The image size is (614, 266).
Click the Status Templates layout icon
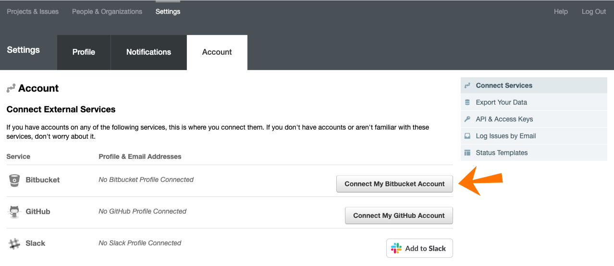click(467, 153)
